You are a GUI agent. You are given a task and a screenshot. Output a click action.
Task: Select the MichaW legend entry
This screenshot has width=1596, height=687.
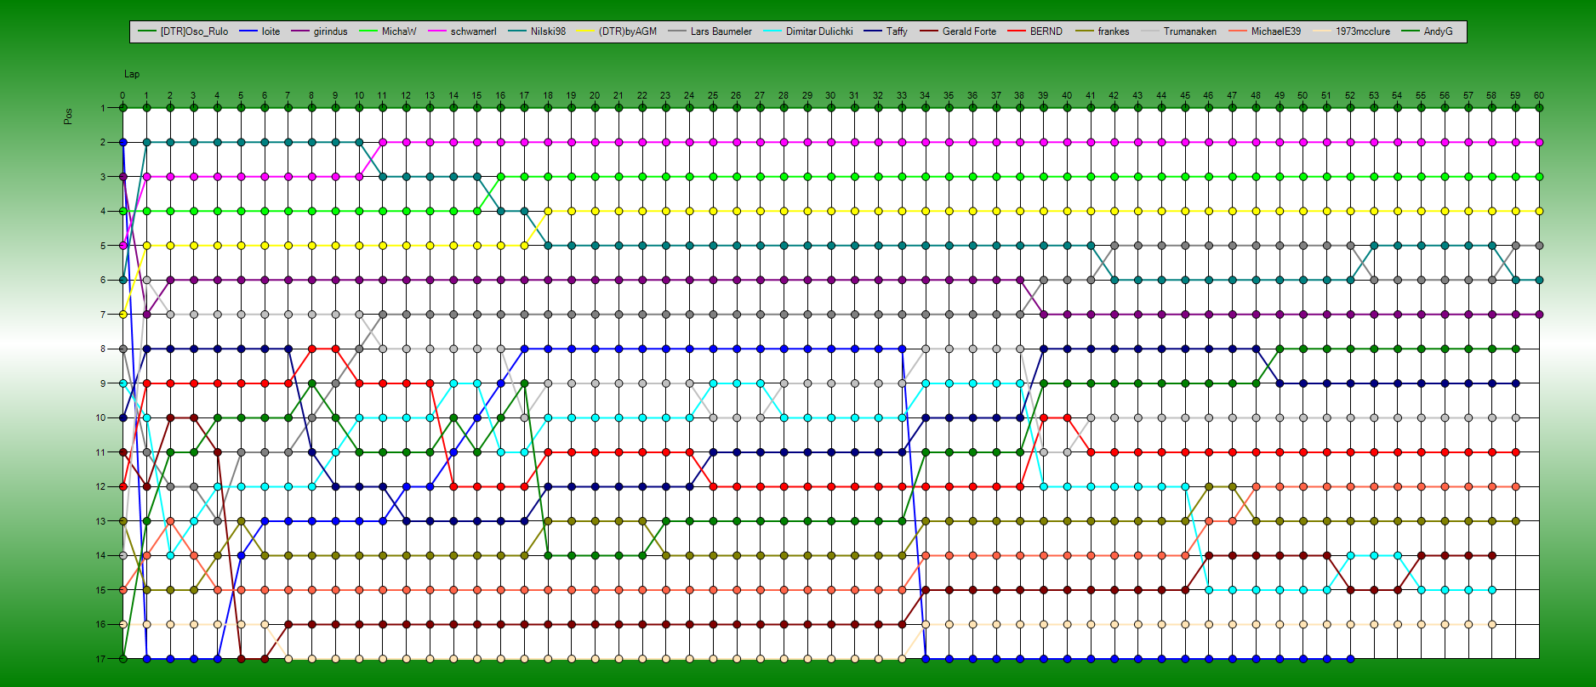pos(387,31)
